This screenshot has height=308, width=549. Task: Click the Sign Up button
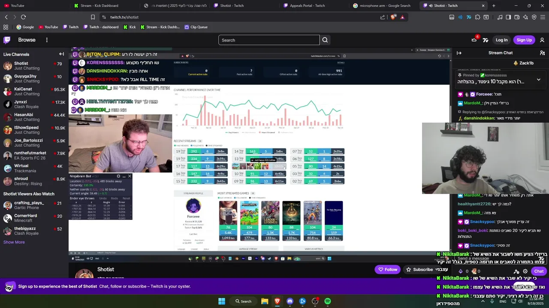(524, 40)
